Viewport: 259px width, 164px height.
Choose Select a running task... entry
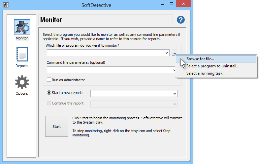pyautogui.click(x=216, y=73)
